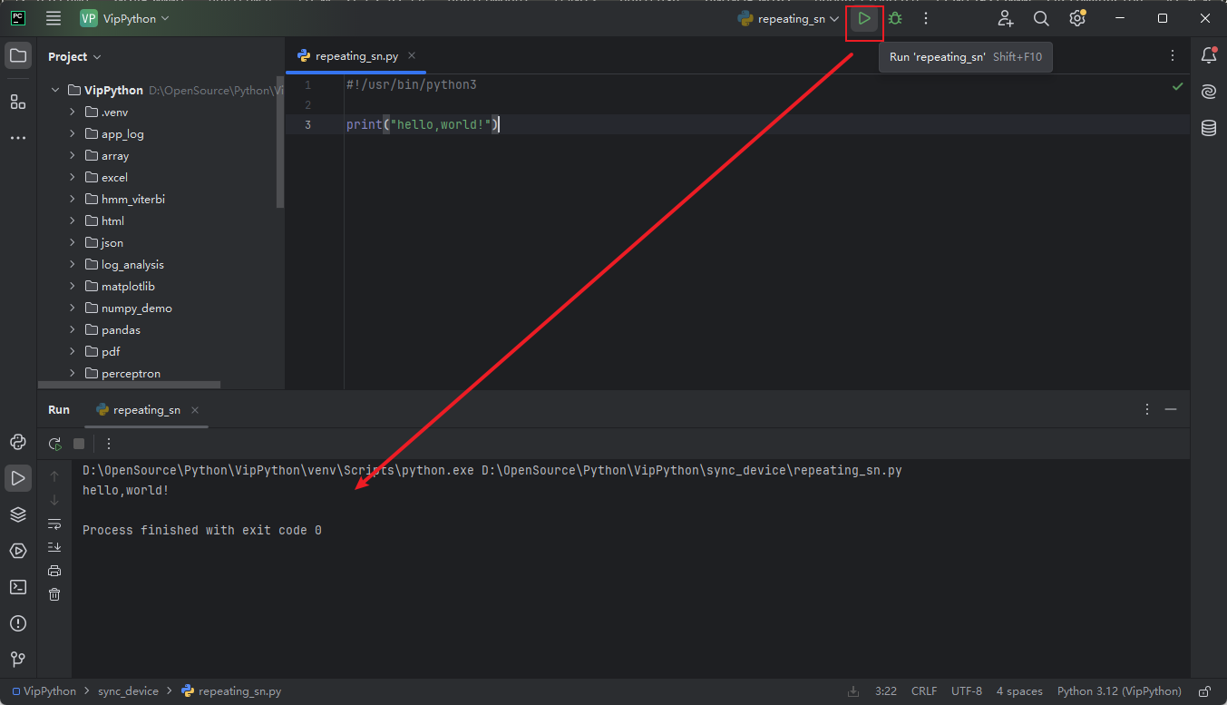This screenshot has height=705, width=1227.
Task: Expand the .venv folder
Action: point(73,112)
